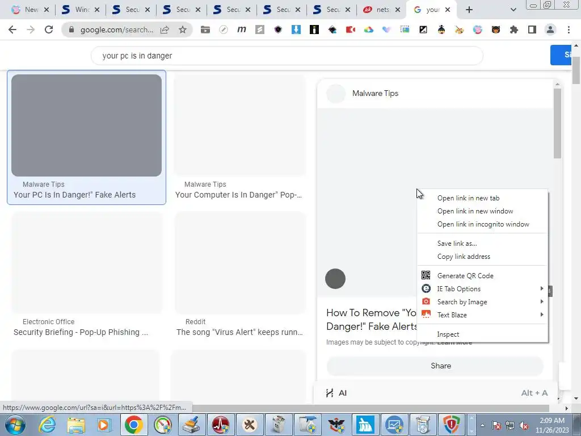
Task: Close the 'nets' tab
Action: click(398, 10)
